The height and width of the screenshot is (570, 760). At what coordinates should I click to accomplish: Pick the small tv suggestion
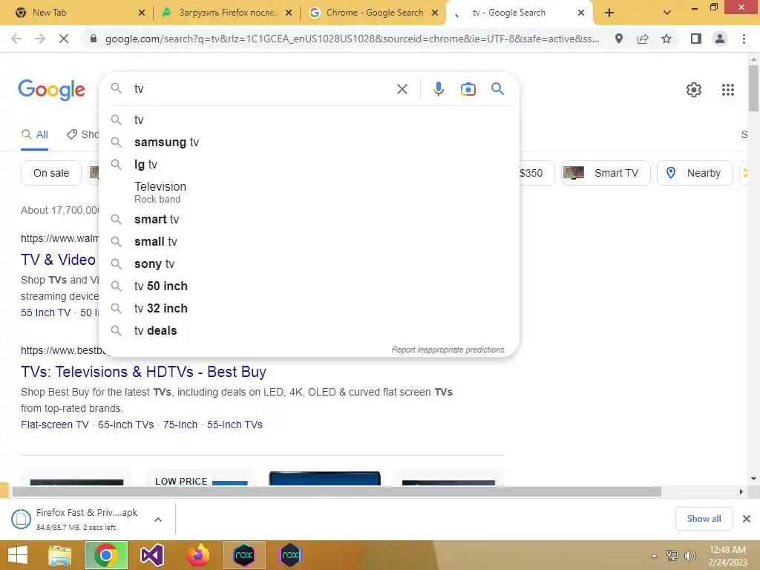(309, 241)
